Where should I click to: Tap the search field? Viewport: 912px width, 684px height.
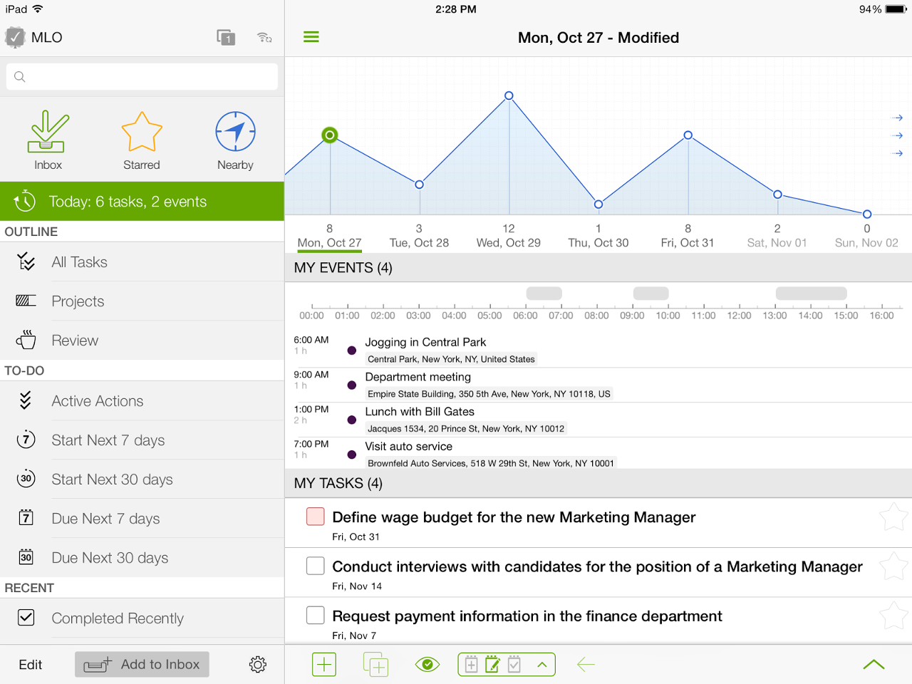[x=142, y=77]
